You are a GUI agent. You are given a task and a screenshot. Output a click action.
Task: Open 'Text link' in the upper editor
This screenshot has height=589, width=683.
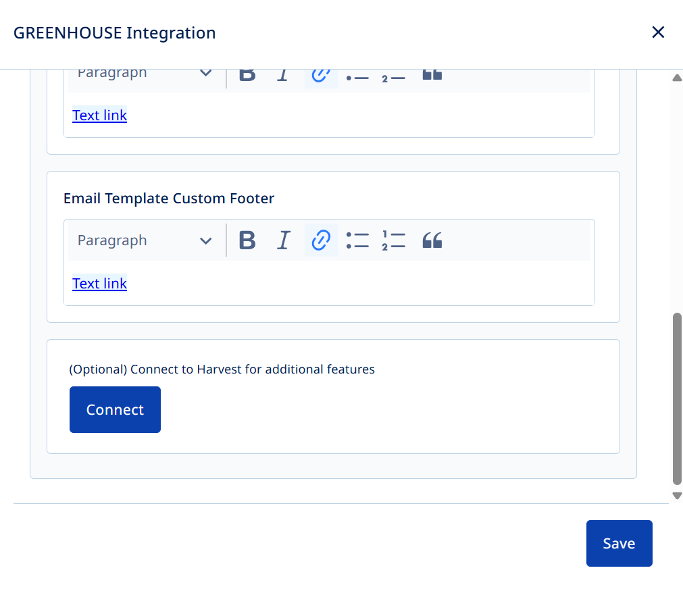(x=99, y=116)
